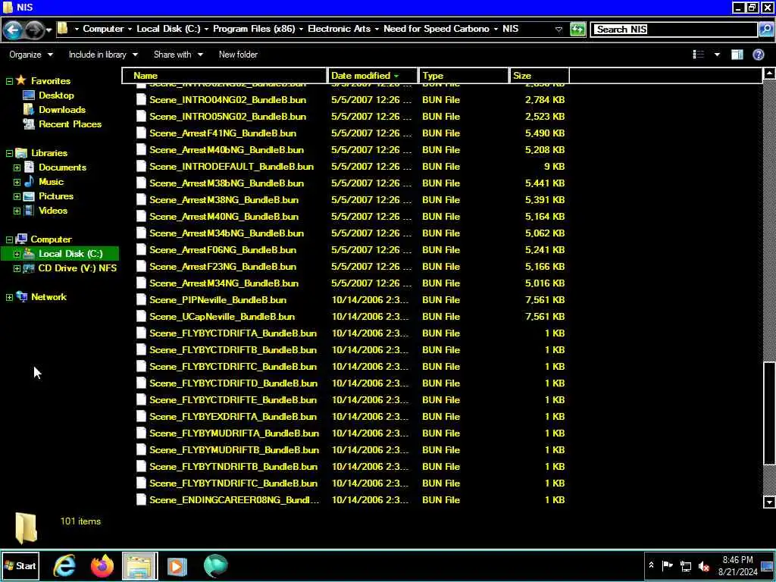The height and width of the screenshot is (582, 776).
Task: Click the New folder button
Action: [238, 55]
